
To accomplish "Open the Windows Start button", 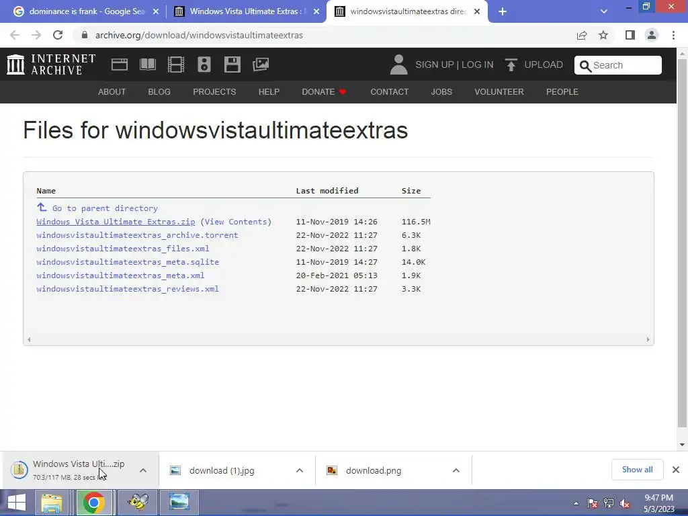I will (x=17, y=503).
